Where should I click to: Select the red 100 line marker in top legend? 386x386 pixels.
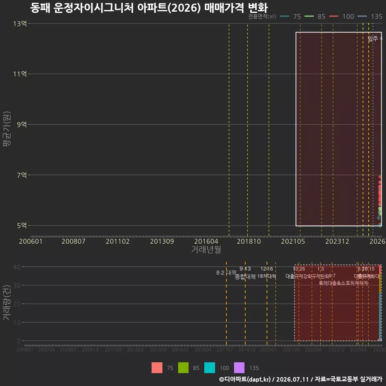click(334, 16)
